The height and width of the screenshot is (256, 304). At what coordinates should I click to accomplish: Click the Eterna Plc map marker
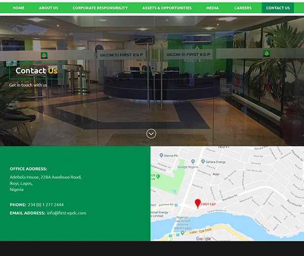(x=161, y=155)
